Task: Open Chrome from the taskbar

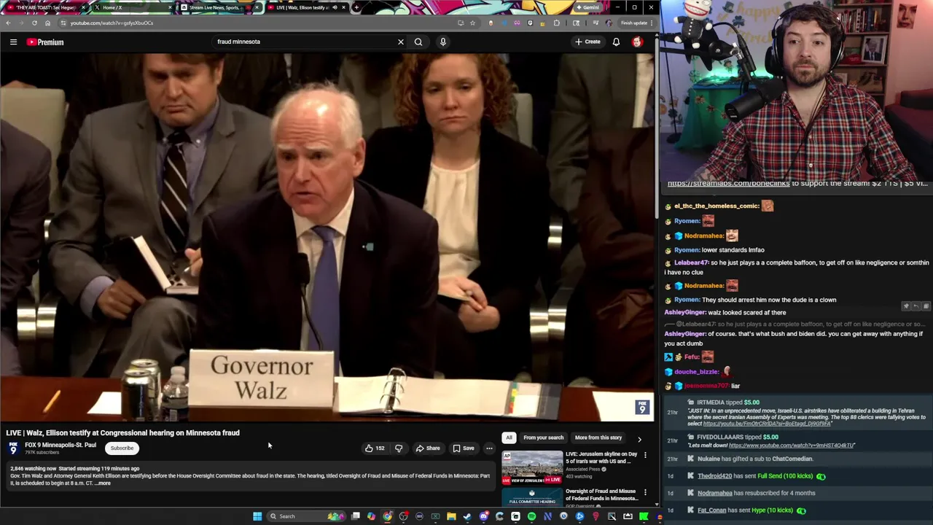Action: (x=387, y=516)
